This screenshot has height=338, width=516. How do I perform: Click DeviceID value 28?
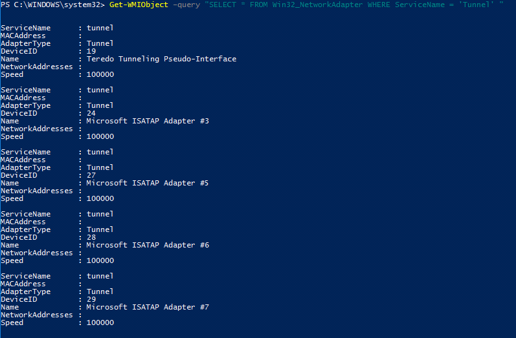pyautogui.click(x=91, y=237)
